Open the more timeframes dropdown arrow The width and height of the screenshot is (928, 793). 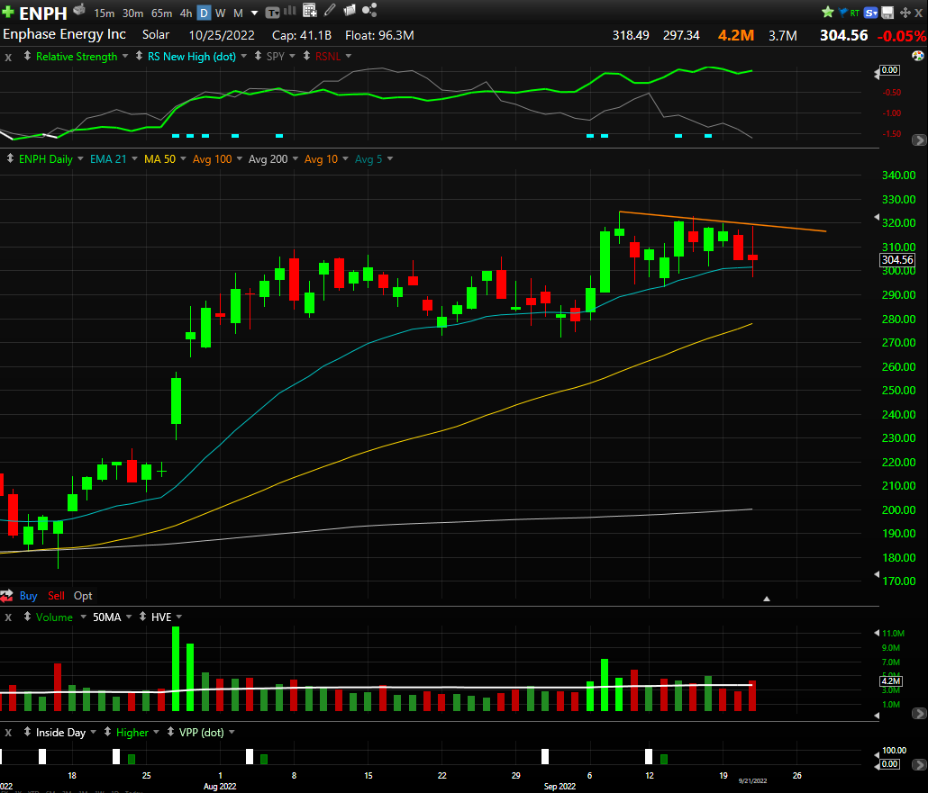tap(254, 13)
